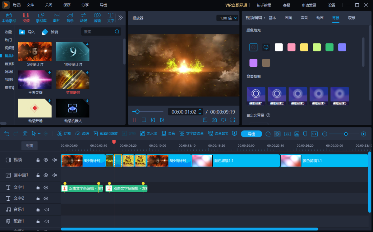Select the 王者荣耀 video thumbnail
This screenshot has height=232, width=373.
35,80
